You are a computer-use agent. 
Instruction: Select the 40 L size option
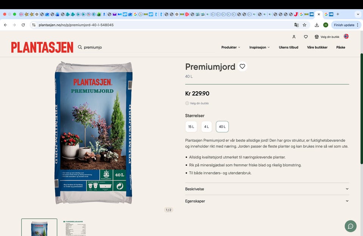tap(222, 127)
